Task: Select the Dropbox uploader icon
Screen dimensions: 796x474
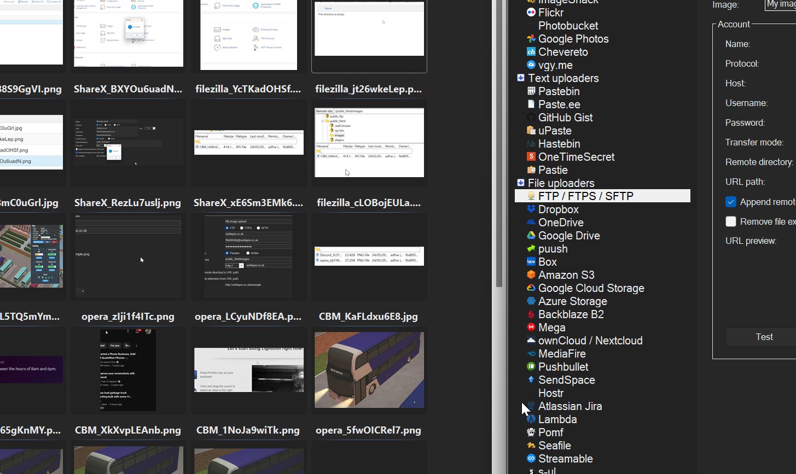Action: click(x=531, y=209)
